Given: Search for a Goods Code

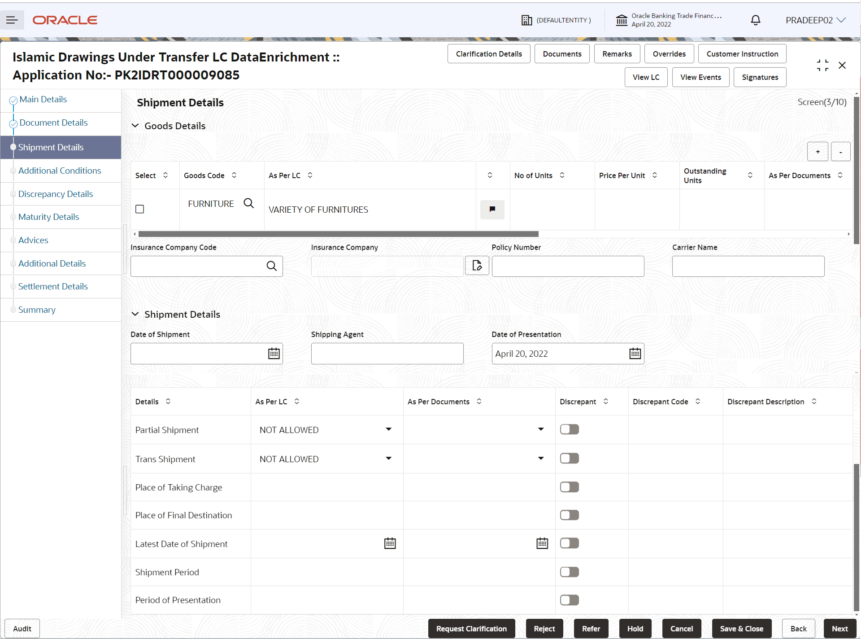Looking at the screenshot, I should (x=248, y=203).
